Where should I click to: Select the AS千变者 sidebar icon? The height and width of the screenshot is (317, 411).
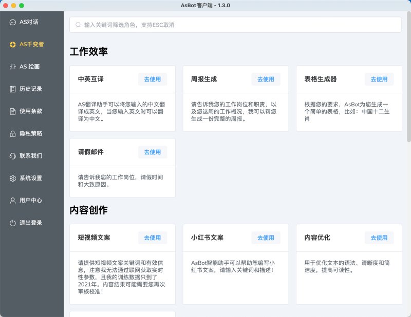(12, 45)
